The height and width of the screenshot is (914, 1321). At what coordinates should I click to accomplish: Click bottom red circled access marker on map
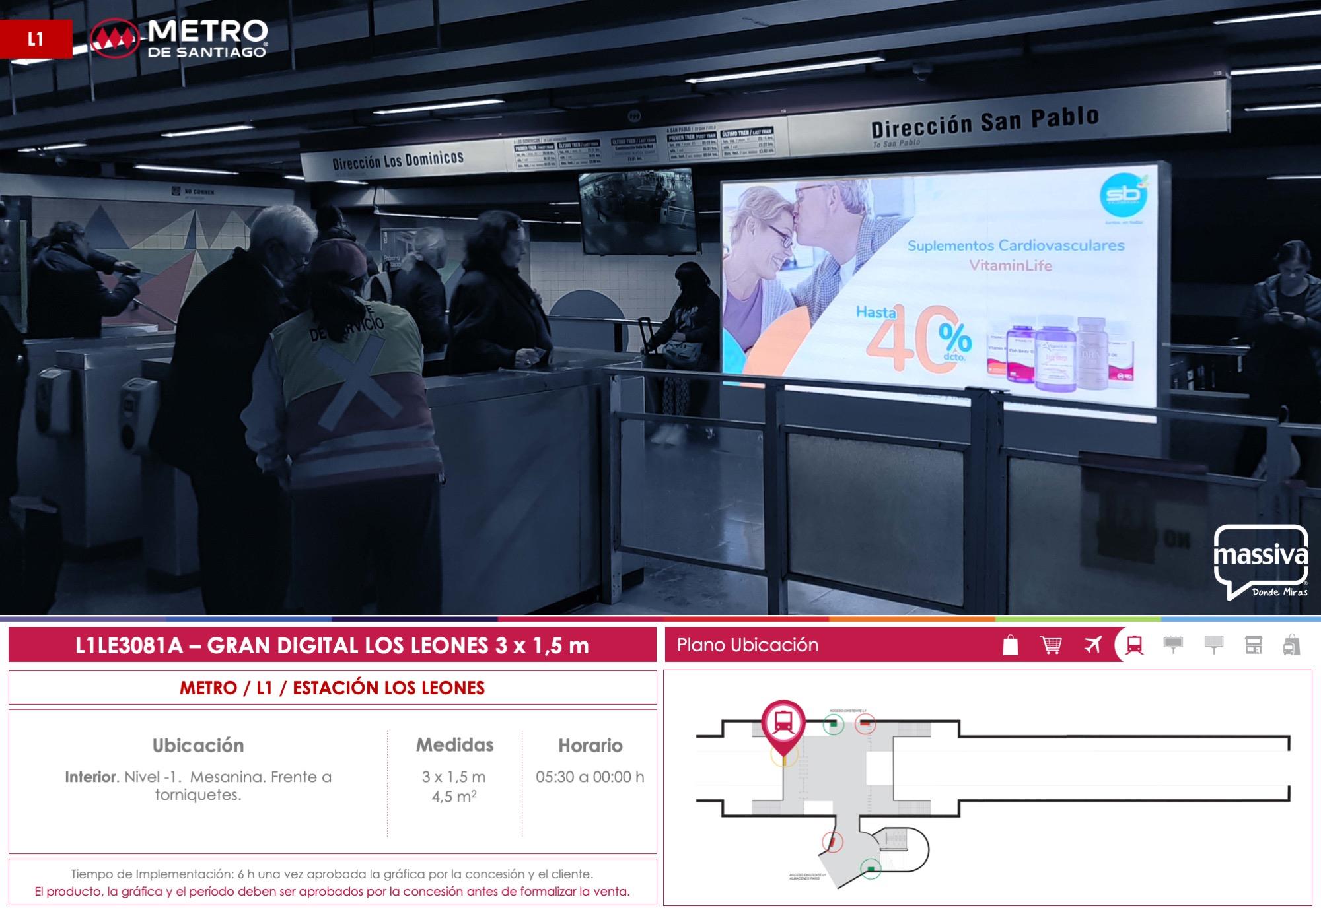pyautogui.click(x=832, y=841)
